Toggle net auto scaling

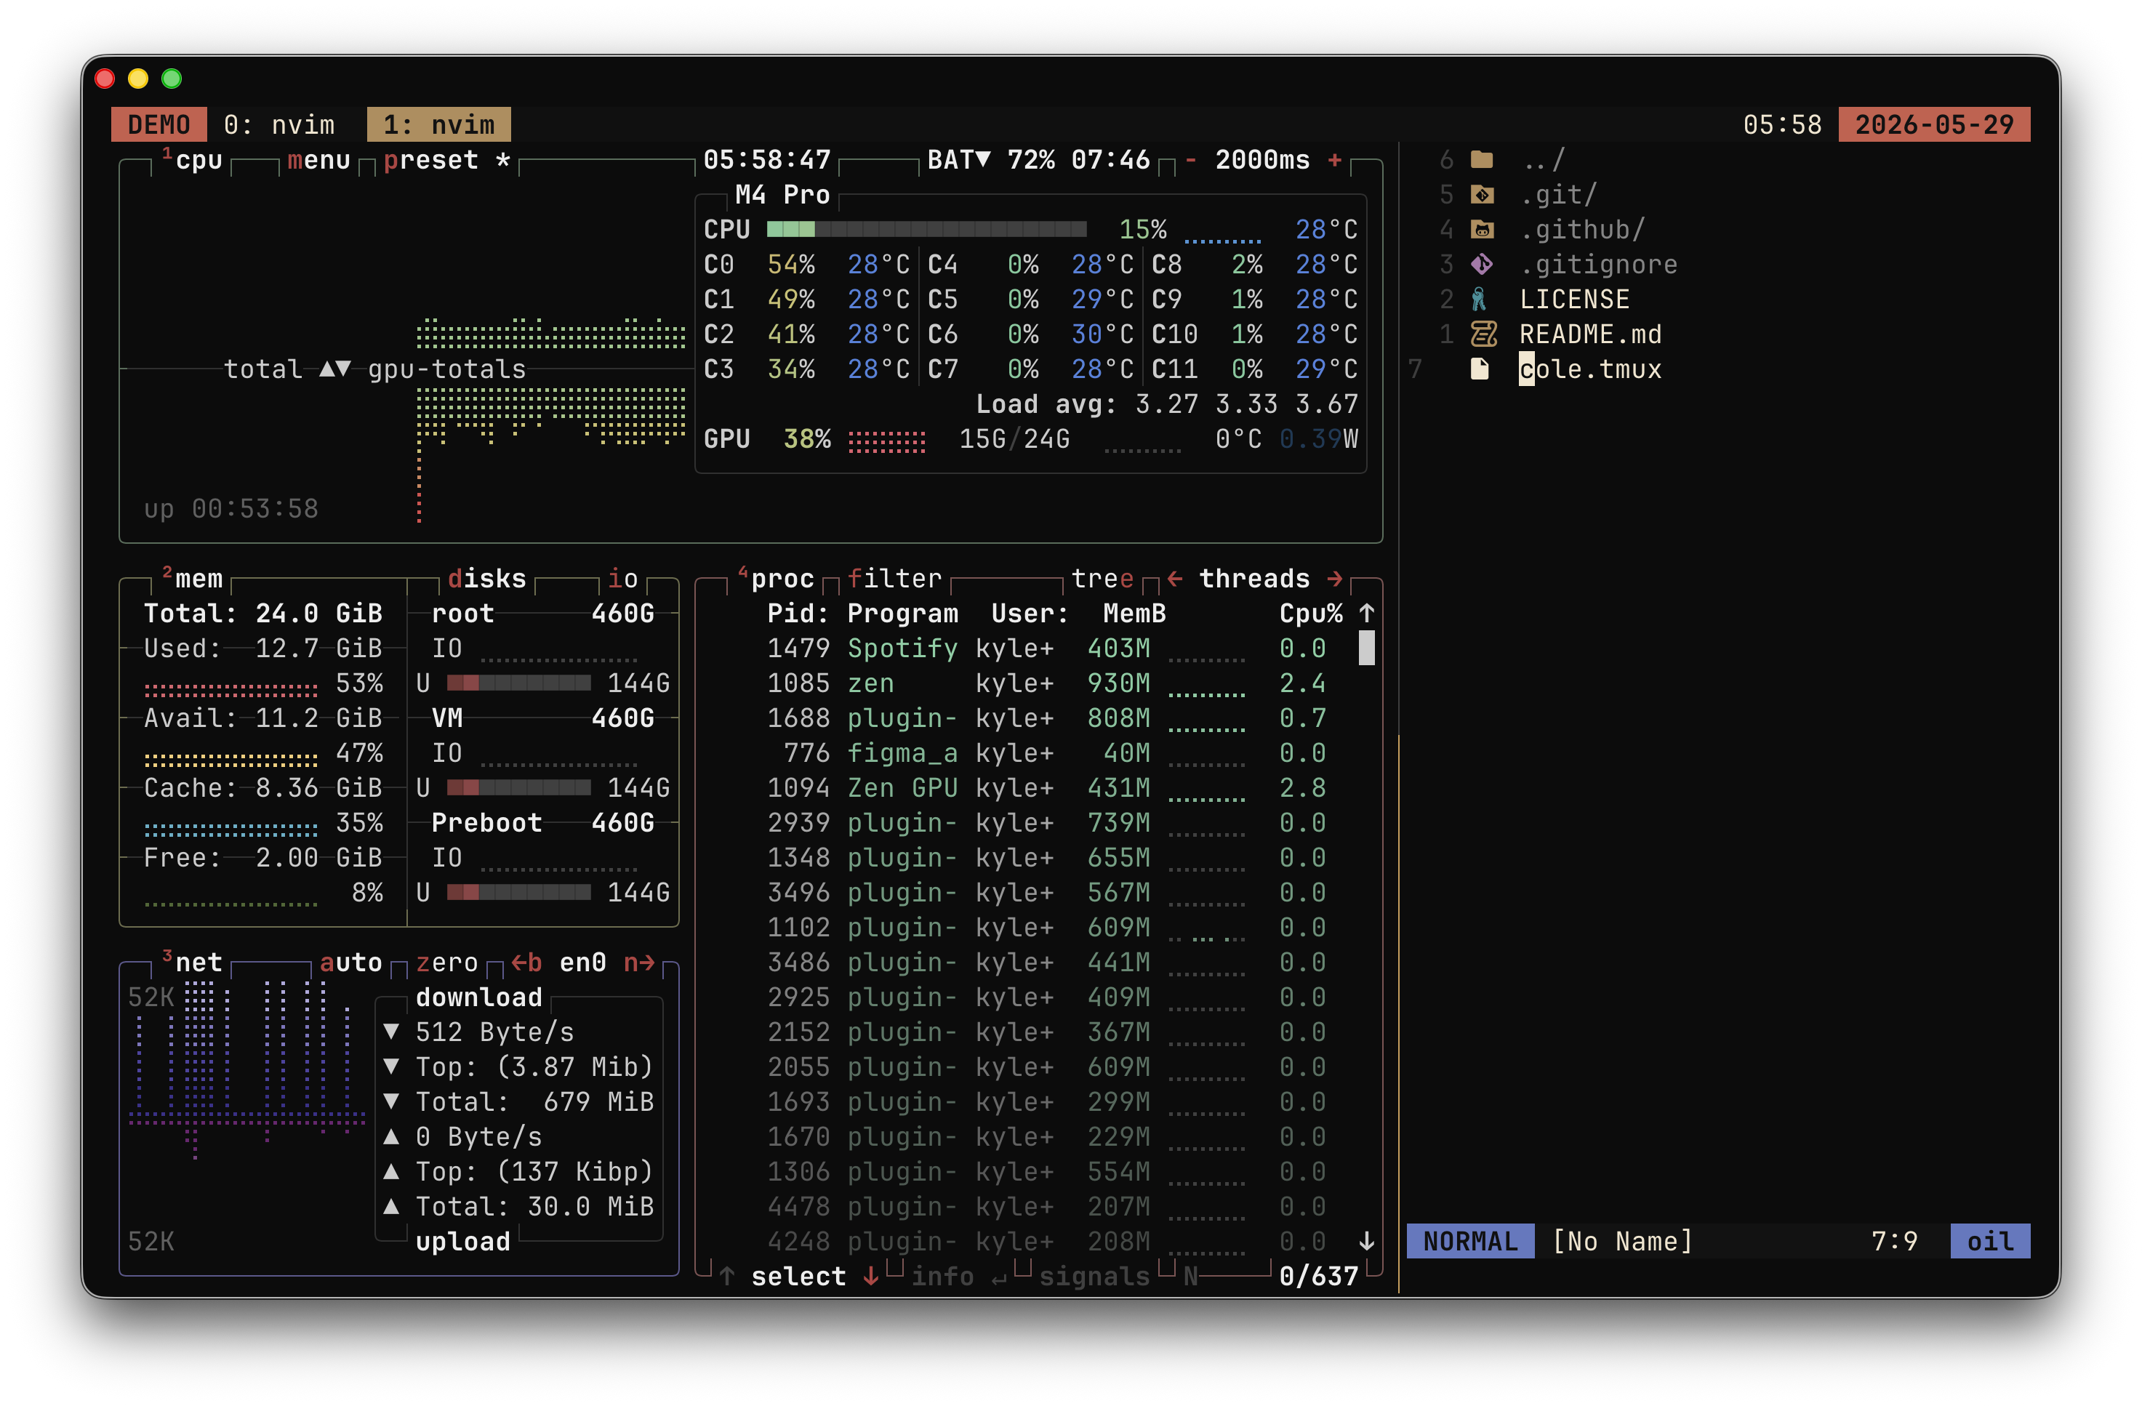351,963
